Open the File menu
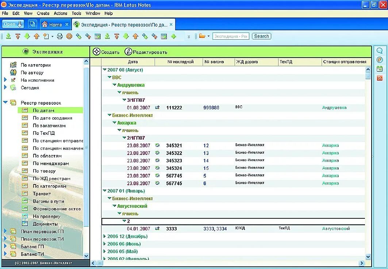 pyautogui.click(x=5, y=13)
